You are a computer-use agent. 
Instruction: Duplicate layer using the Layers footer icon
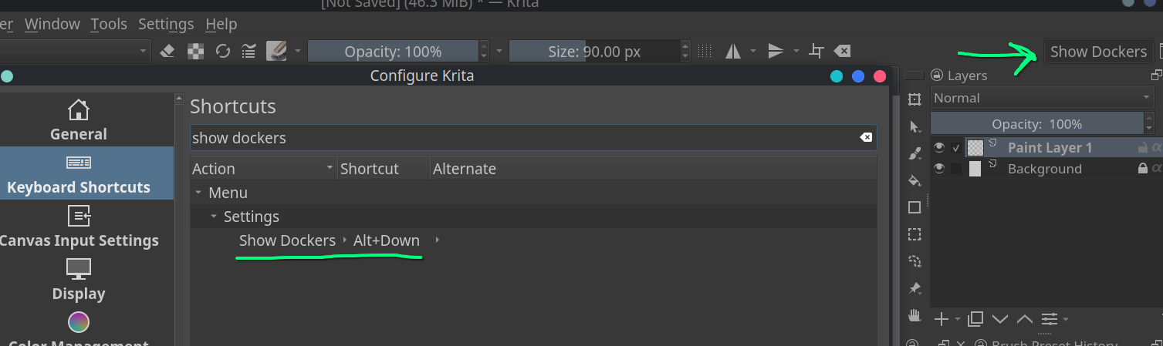click(x=975, y=319)
